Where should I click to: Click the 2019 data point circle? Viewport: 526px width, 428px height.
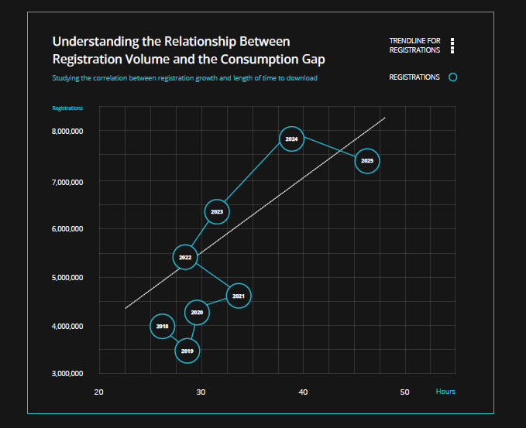[x=187, y=351]
